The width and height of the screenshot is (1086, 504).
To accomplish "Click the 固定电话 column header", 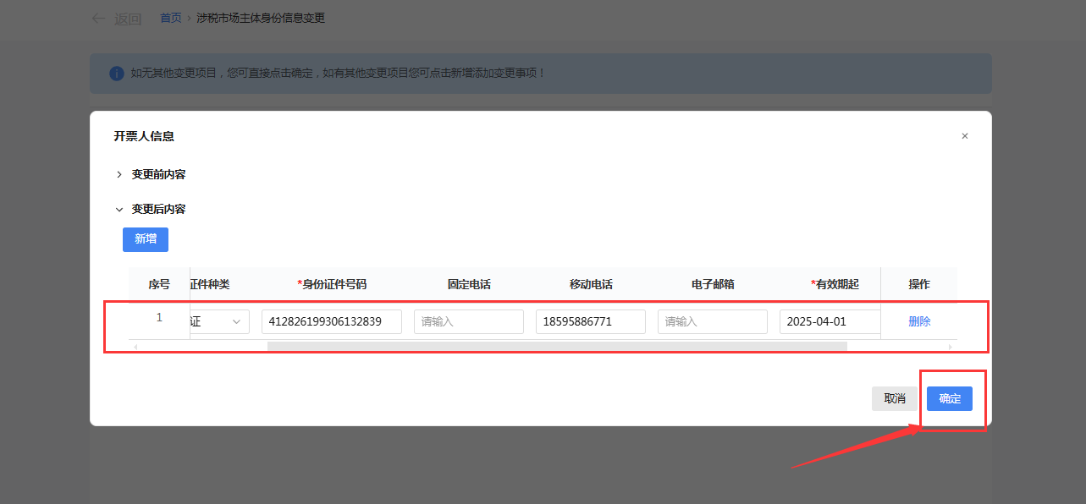I will (x=469, y=284).
